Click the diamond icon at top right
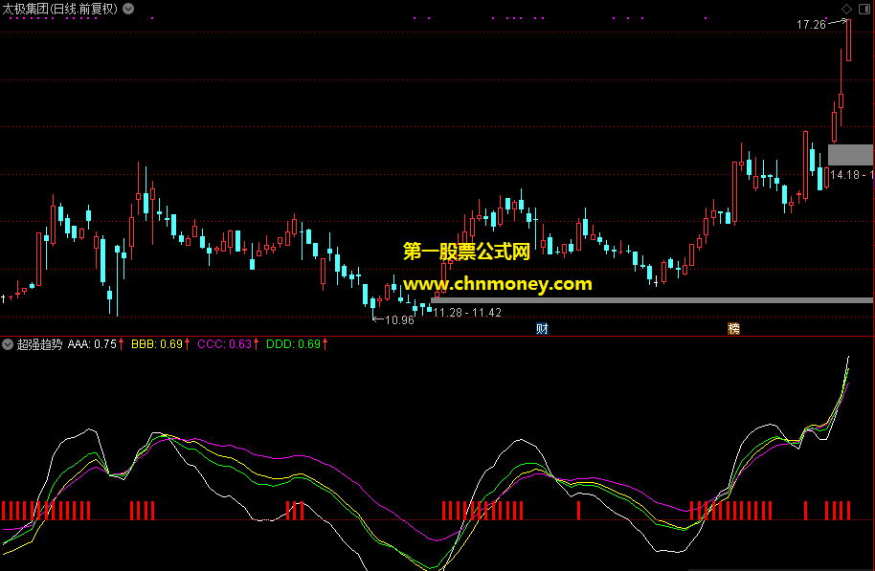The image size is (875, 571). (846, 9)
